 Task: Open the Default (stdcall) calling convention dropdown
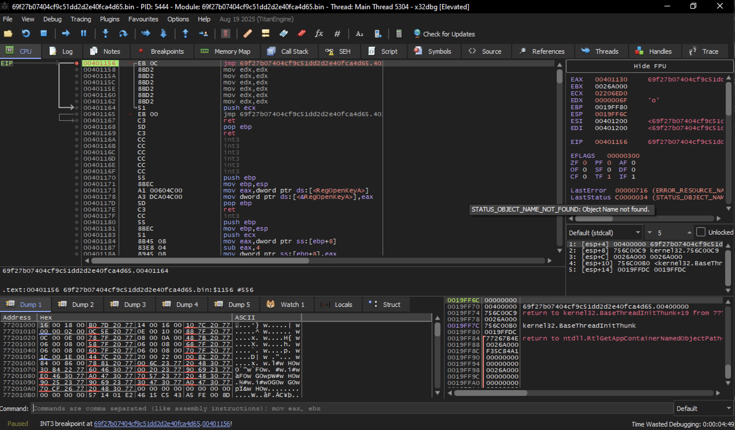pyautogui.click(x=604, y=233)
